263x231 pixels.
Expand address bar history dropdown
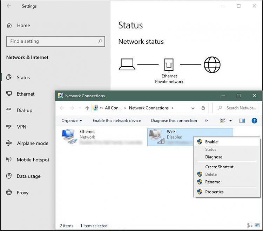coord(193,108)
